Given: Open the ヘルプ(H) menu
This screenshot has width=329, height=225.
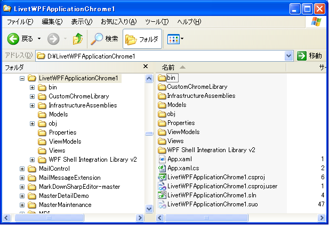Looking at the screenshot, I should click(189, 22).
